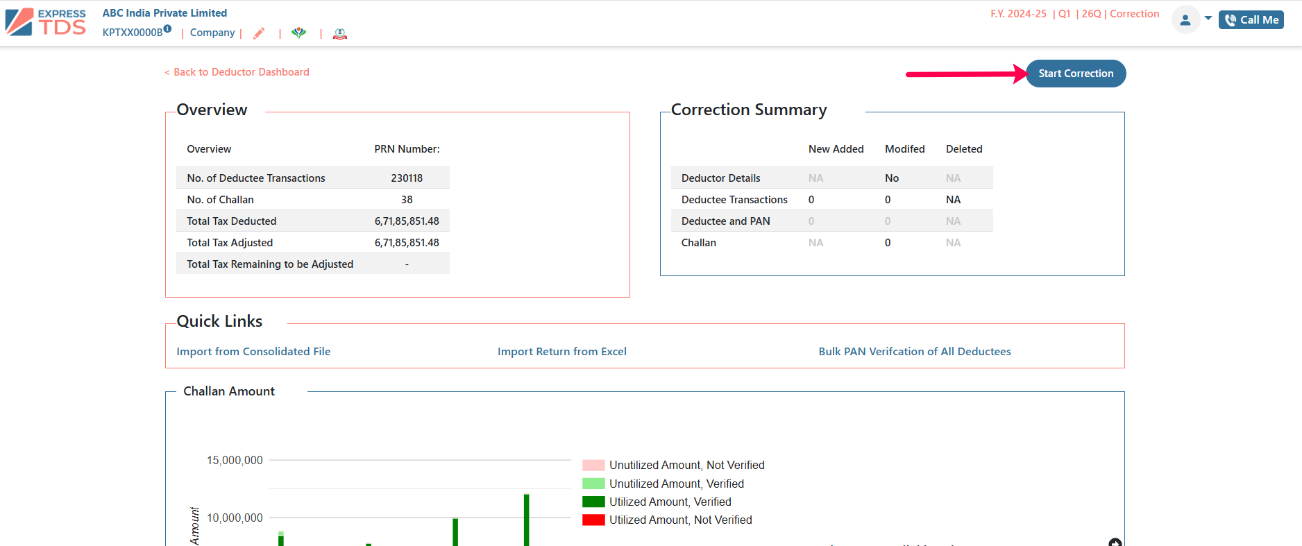
Task: Click the 10,000,000 axis label
Action: coord(235,518)
